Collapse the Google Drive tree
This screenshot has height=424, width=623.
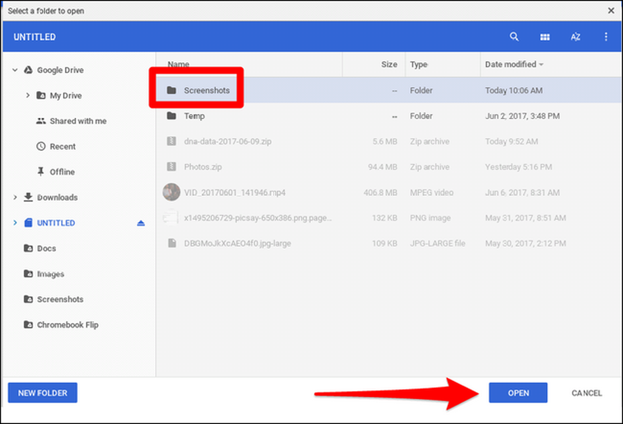[x=15, y=70]
